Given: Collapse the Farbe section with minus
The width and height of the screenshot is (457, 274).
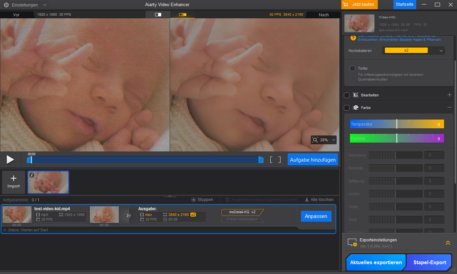Looking at the screenshot, I should (x=450, y=107).
